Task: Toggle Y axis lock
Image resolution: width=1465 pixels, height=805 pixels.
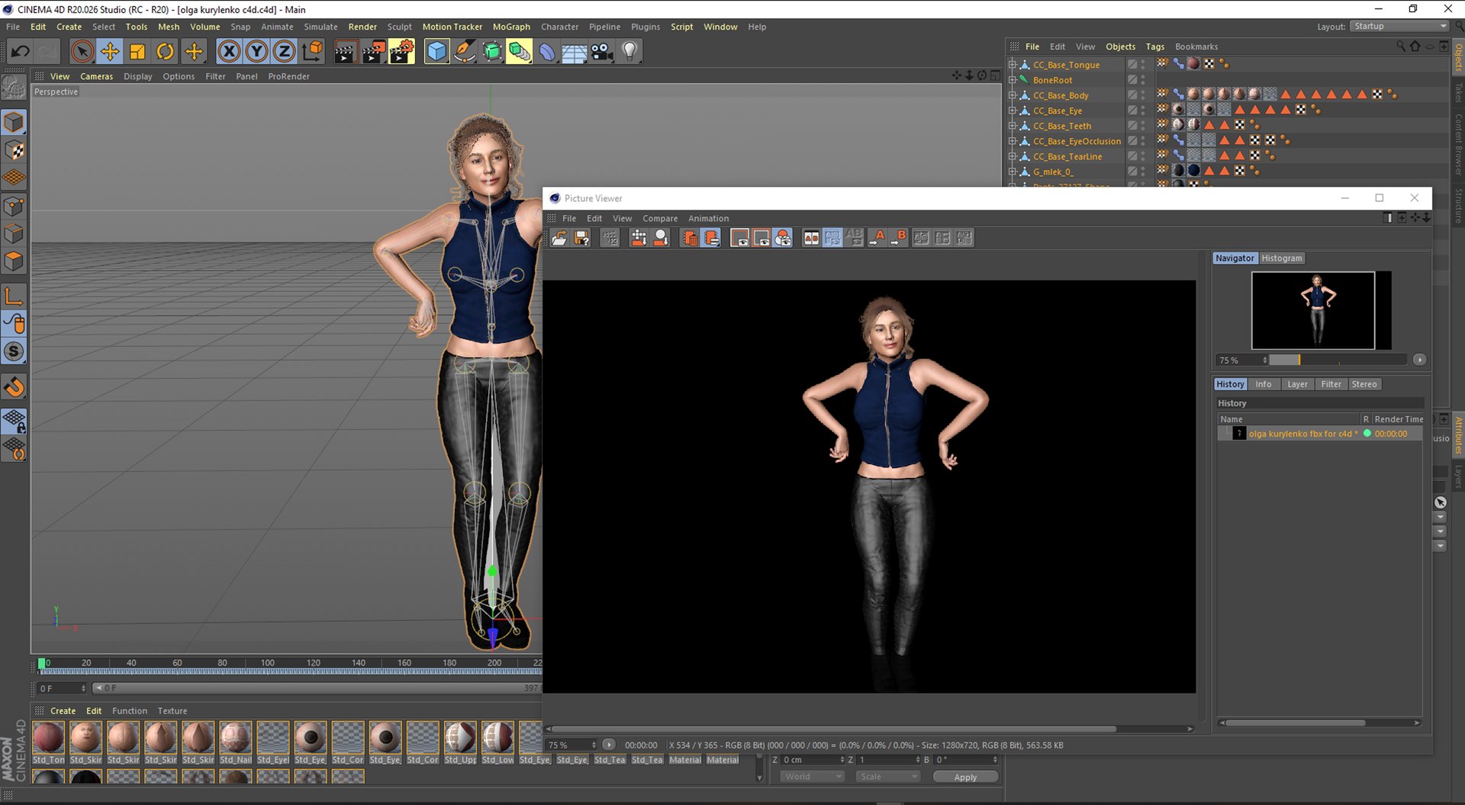Action: coord(256,51)
